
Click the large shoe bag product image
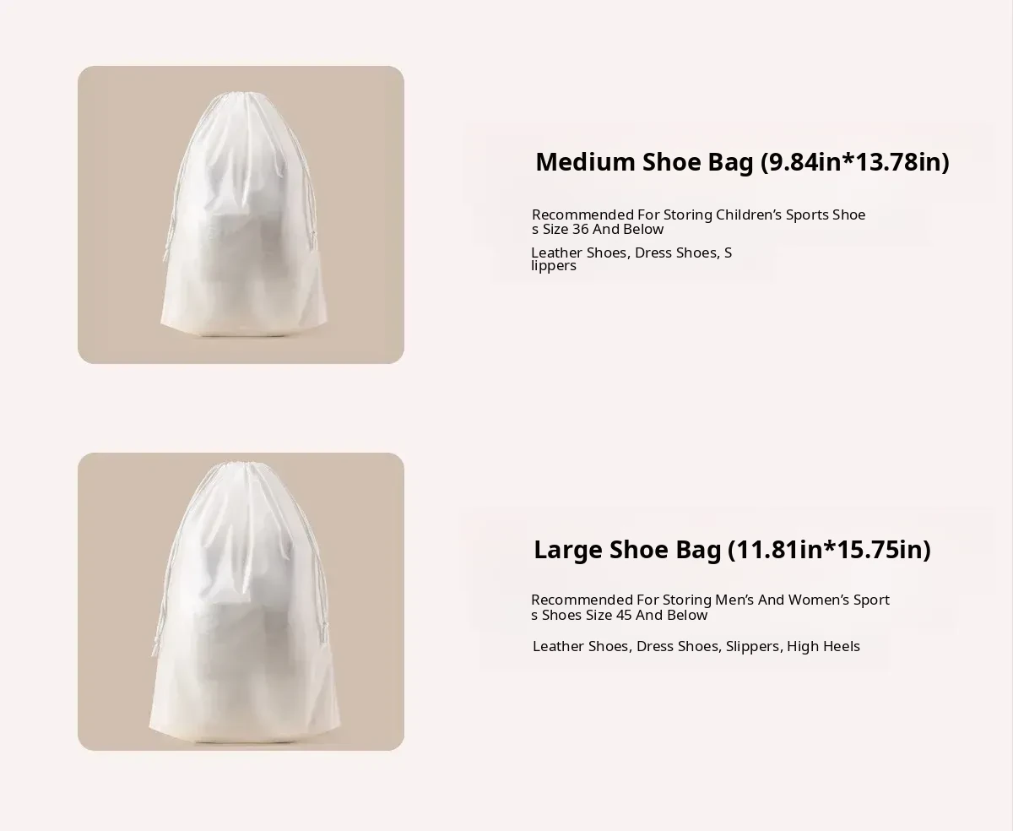(241, 601)
